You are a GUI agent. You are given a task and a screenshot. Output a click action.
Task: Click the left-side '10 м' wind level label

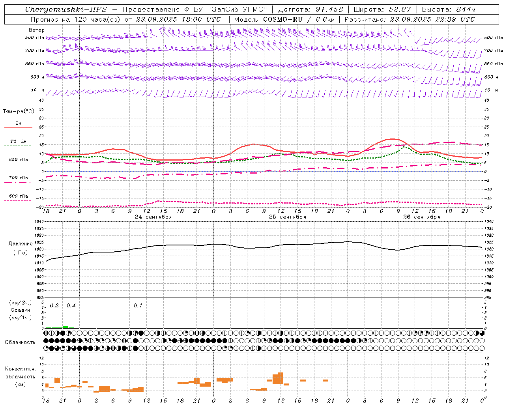[x=38, y=90]
